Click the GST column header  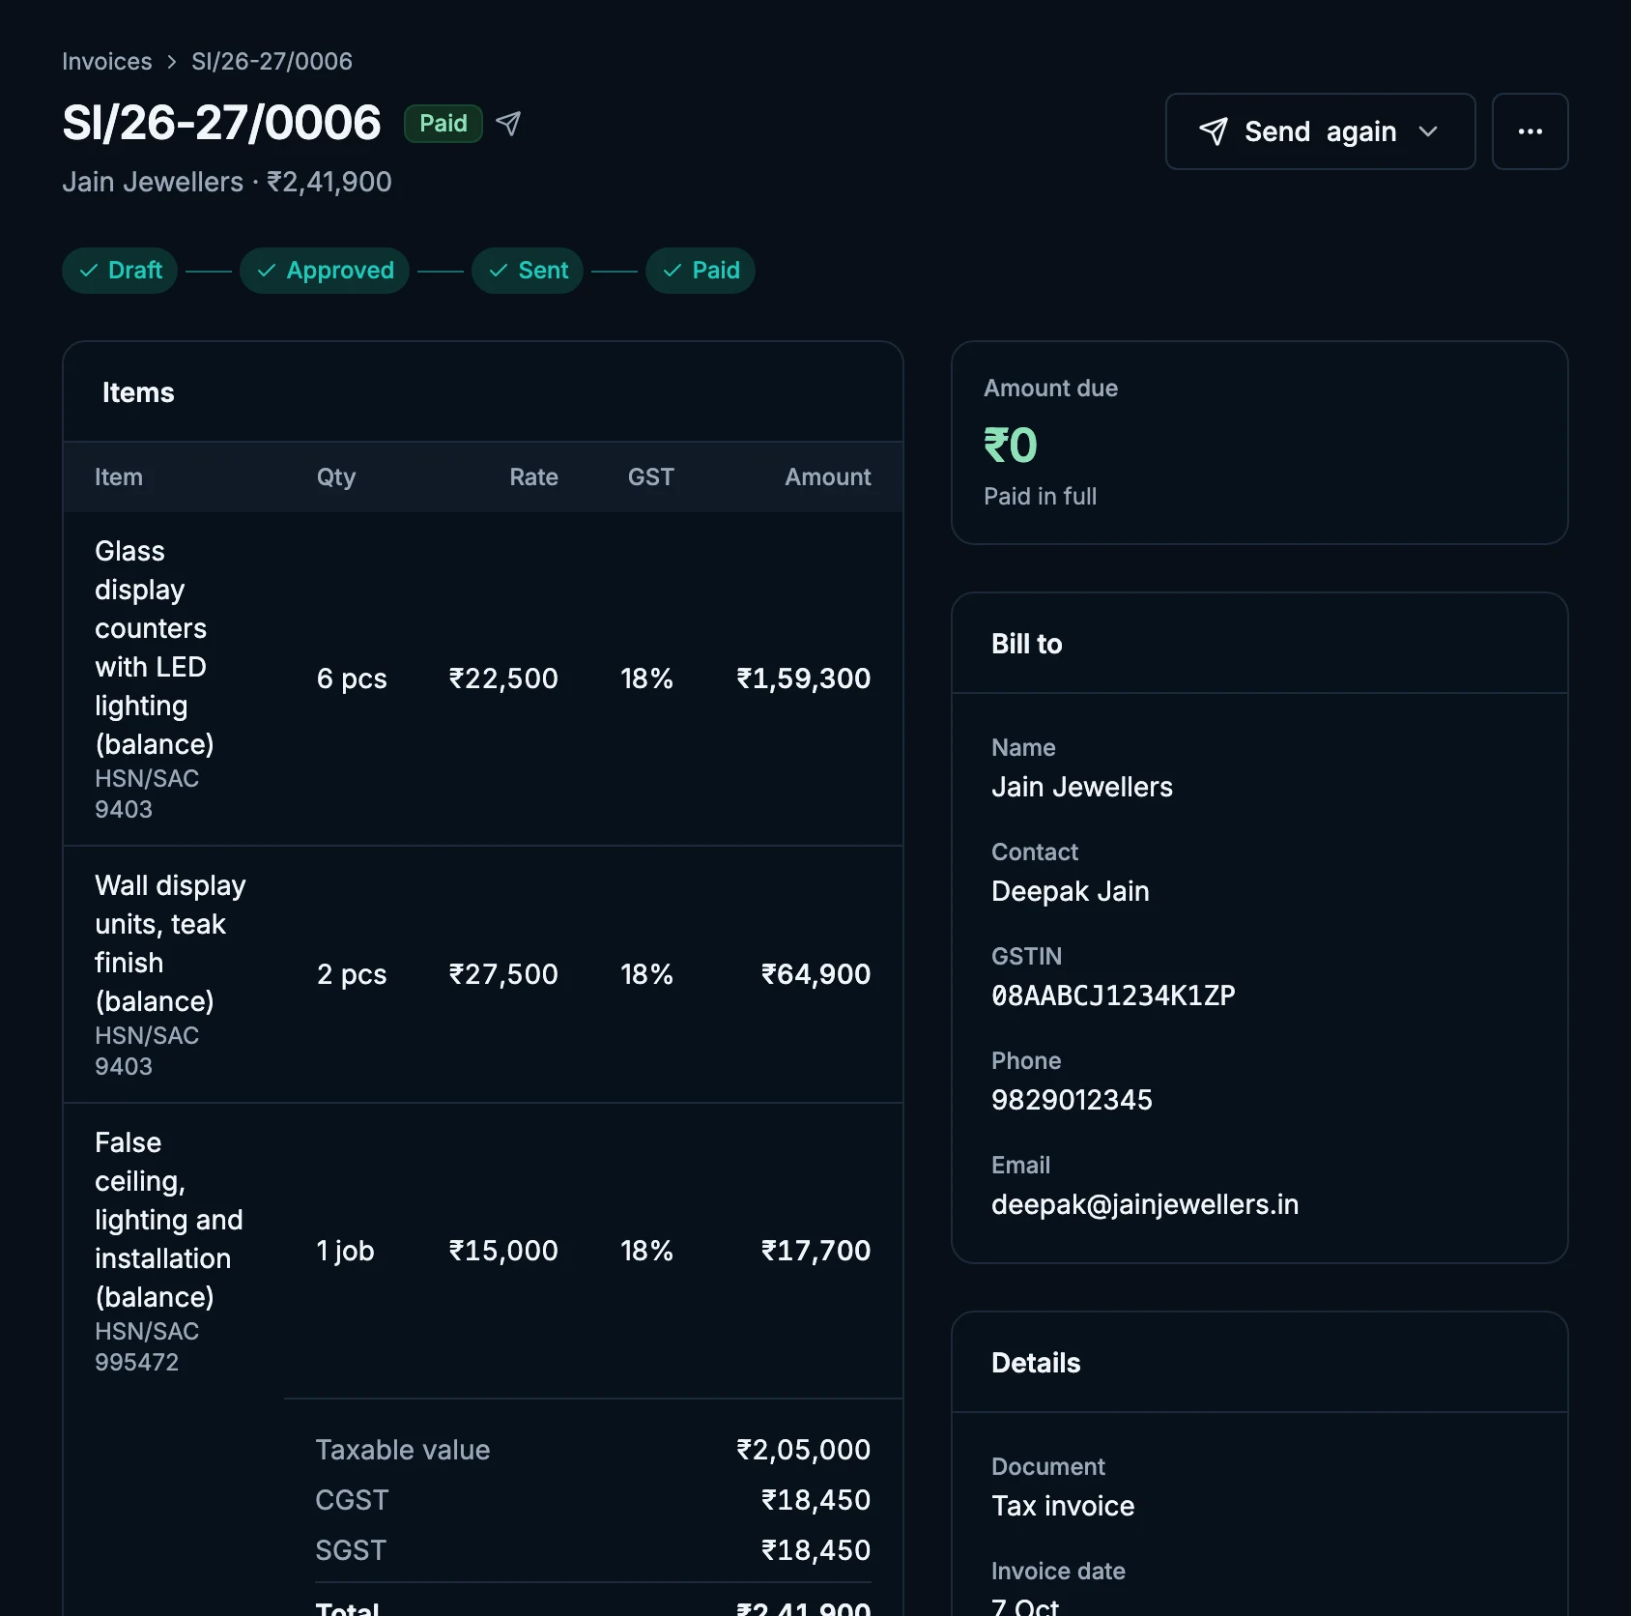coord(650,477)
